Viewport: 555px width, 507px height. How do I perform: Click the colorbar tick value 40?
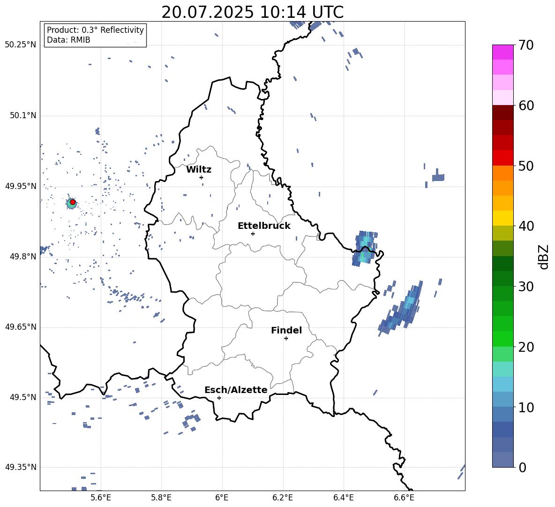[x=526, y=226]
